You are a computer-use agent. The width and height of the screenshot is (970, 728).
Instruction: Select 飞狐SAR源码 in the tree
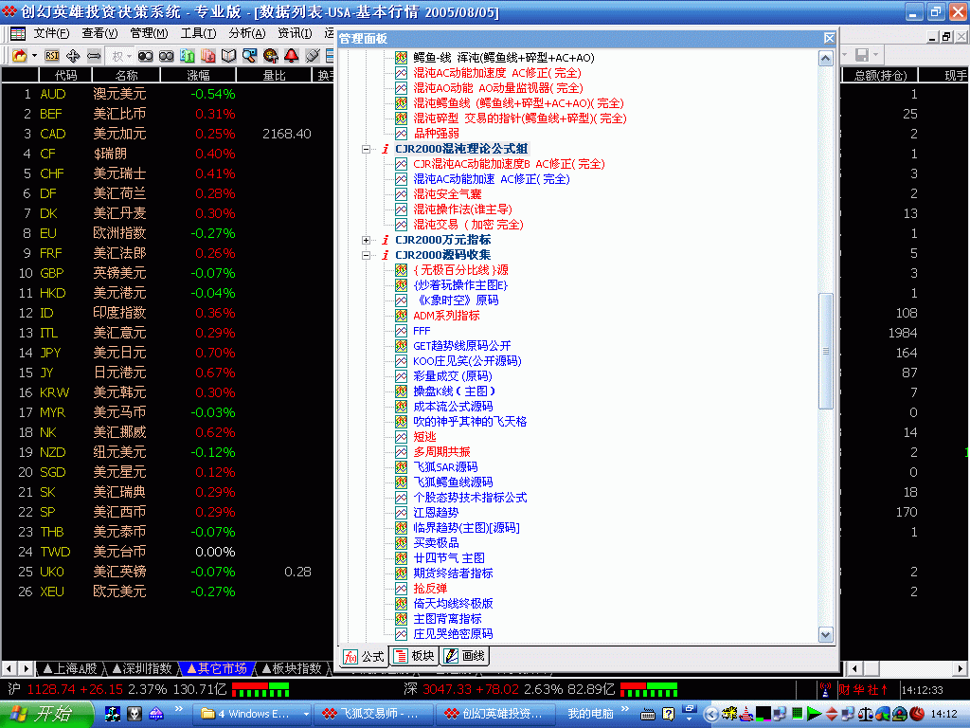pos(445,467)
